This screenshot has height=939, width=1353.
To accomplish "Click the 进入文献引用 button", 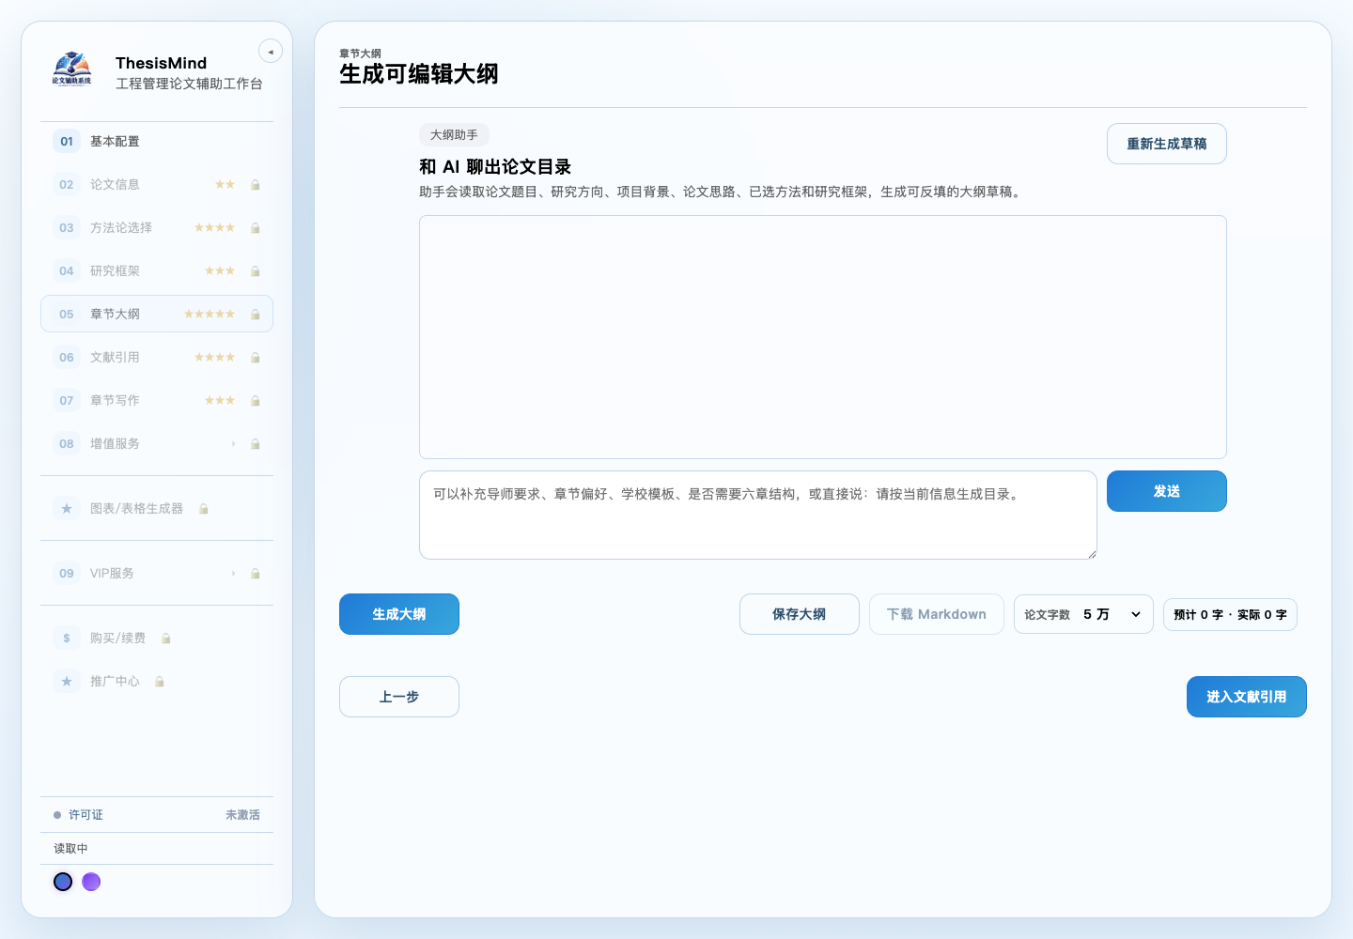I will click(x=1247, y=697).
